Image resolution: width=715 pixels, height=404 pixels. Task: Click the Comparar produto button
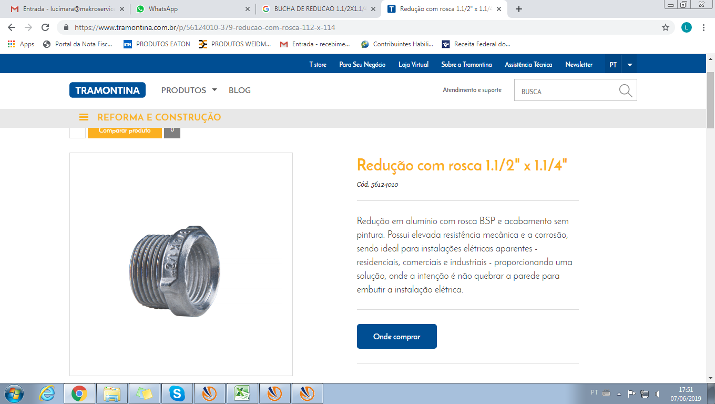[x=125, y=131]
